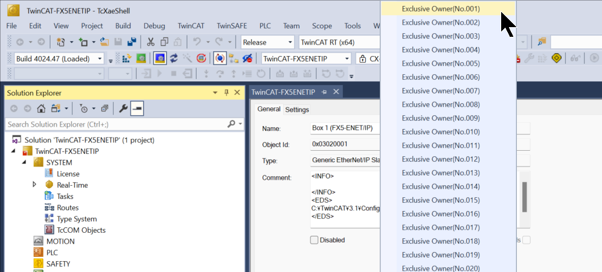This screenshot has height=272, width=602.
Task: Click the Search Solution Explorer input field
Action: (x=115, y=124)
